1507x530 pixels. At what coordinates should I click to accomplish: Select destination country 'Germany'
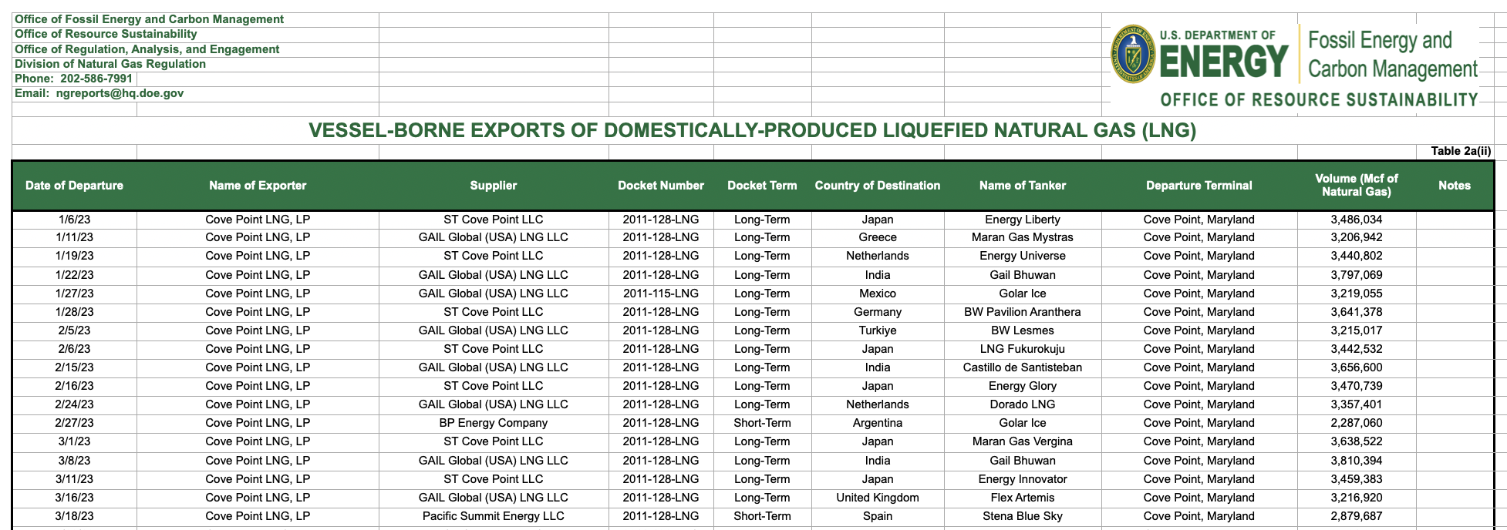coord(878,312)
